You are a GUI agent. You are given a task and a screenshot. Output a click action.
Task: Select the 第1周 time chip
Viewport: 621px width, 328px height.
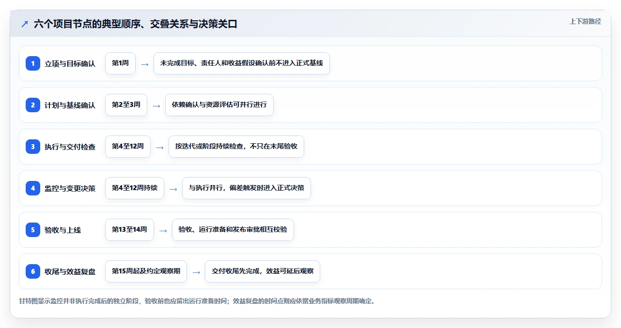120,63
